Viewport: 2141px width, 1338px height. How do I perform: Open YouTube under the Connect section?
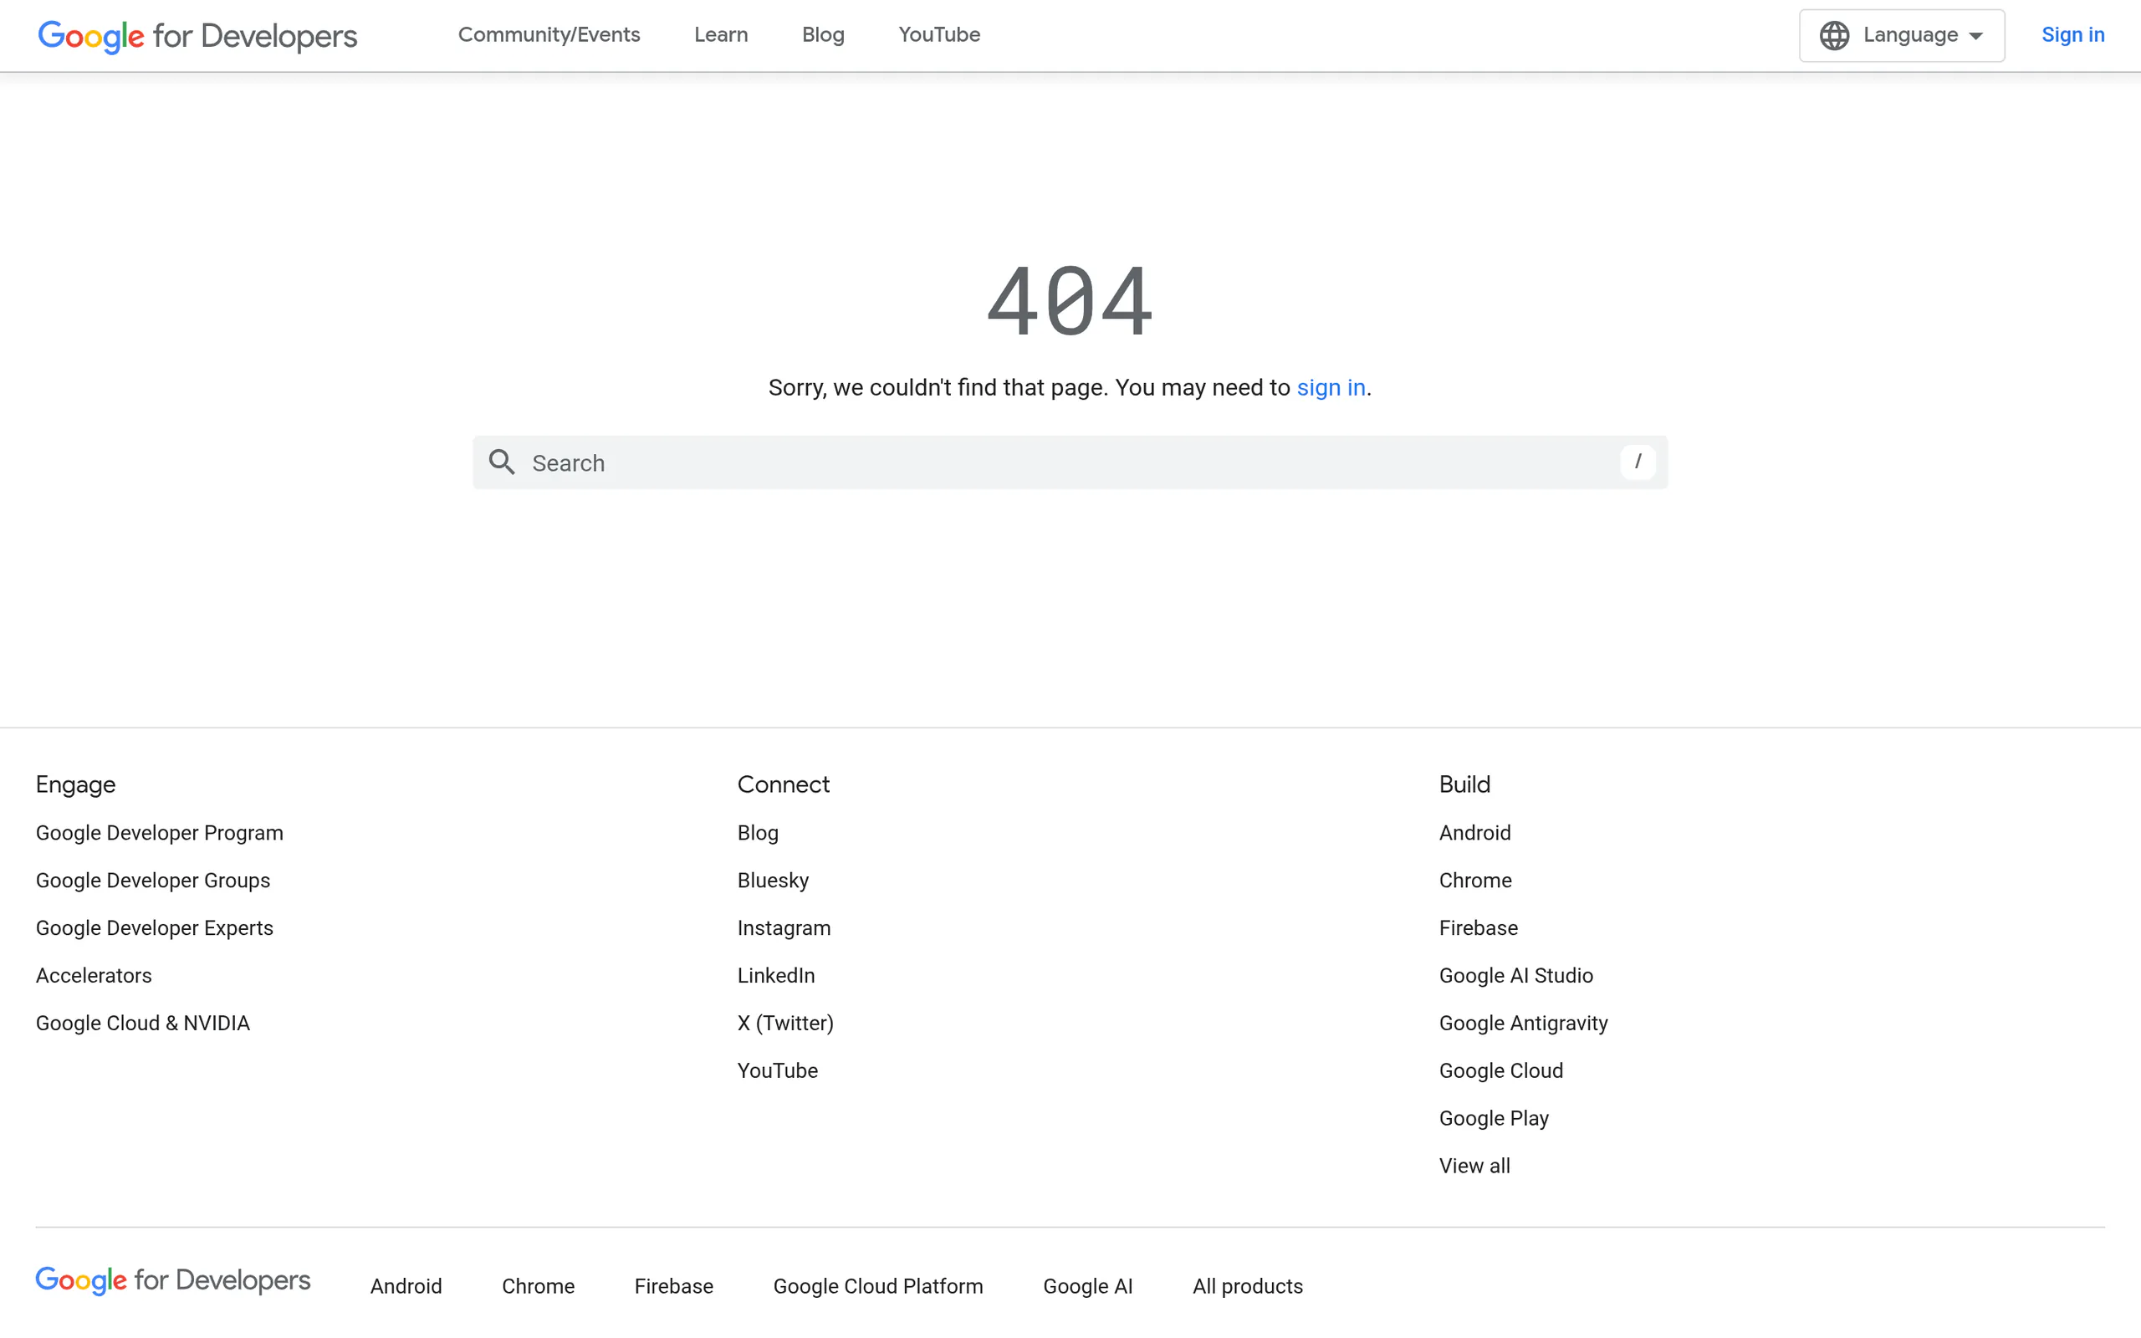point(778,1070)
